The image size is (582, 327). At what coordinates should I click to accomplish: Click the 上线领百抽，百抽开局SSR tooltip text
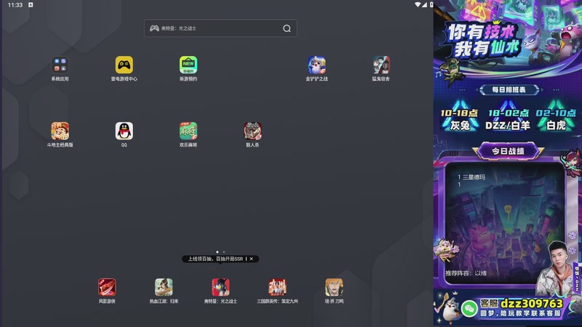215,259
